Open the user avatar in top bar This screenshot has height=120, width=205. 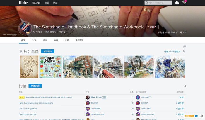coord(184,3)
